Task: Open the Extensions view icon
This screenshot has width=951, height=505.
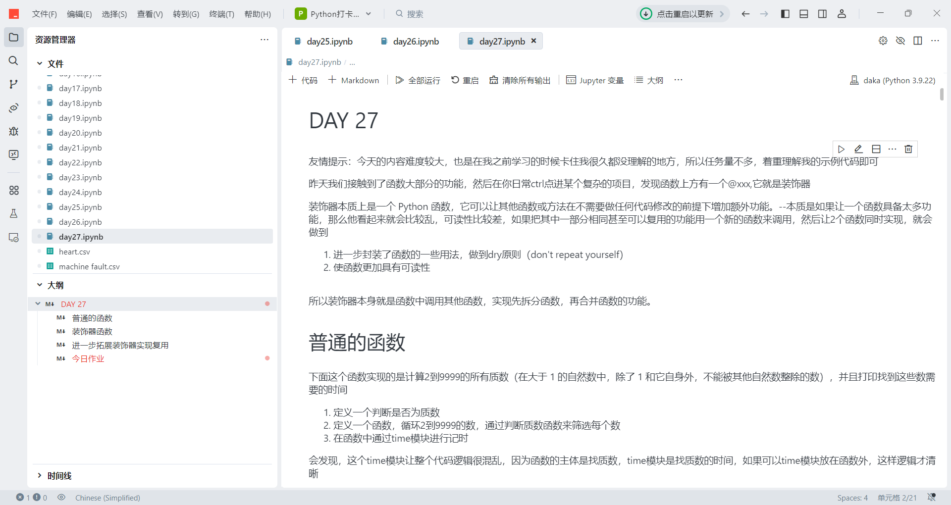Action: [13, 190]
